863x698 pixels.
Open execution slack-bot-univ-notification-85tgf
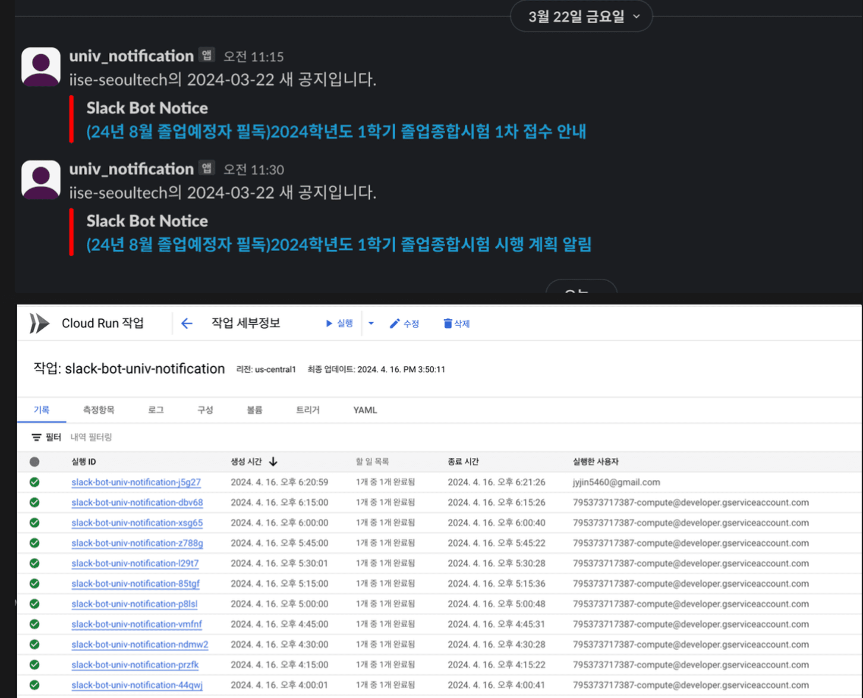point(135,584)
